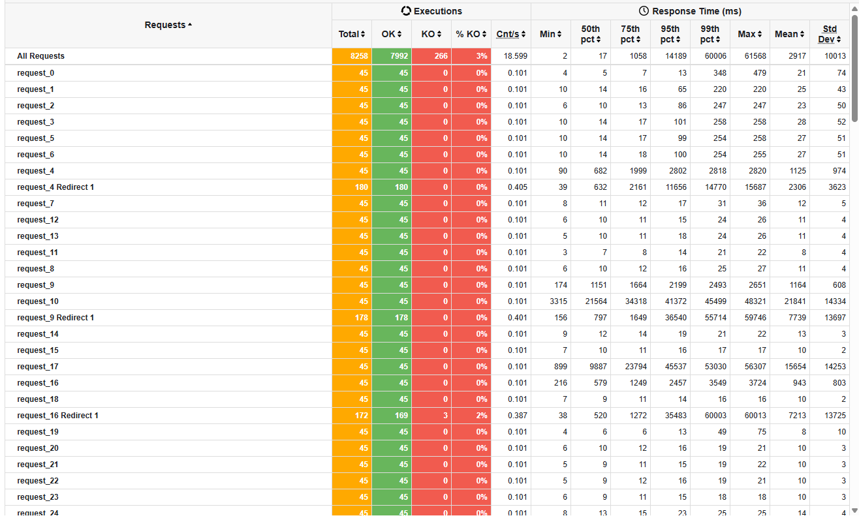Sort by Min response time
This screenshot has width=859, height=520.
coord(551,34)
